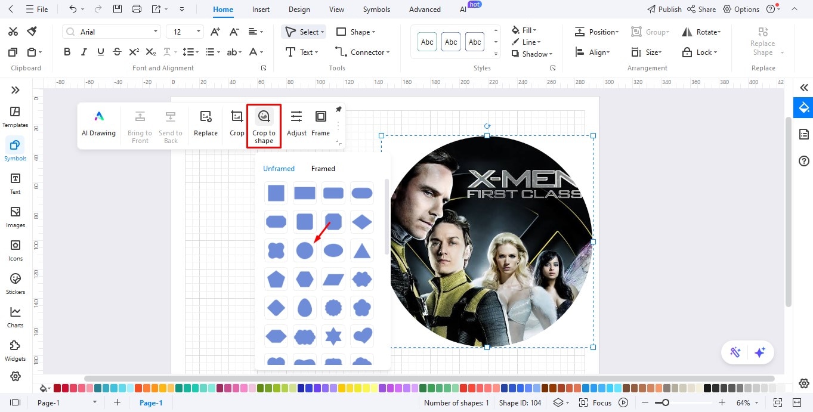Open the Text sidebar panel
Screen dimensions: 813x412
pos(16,184)
